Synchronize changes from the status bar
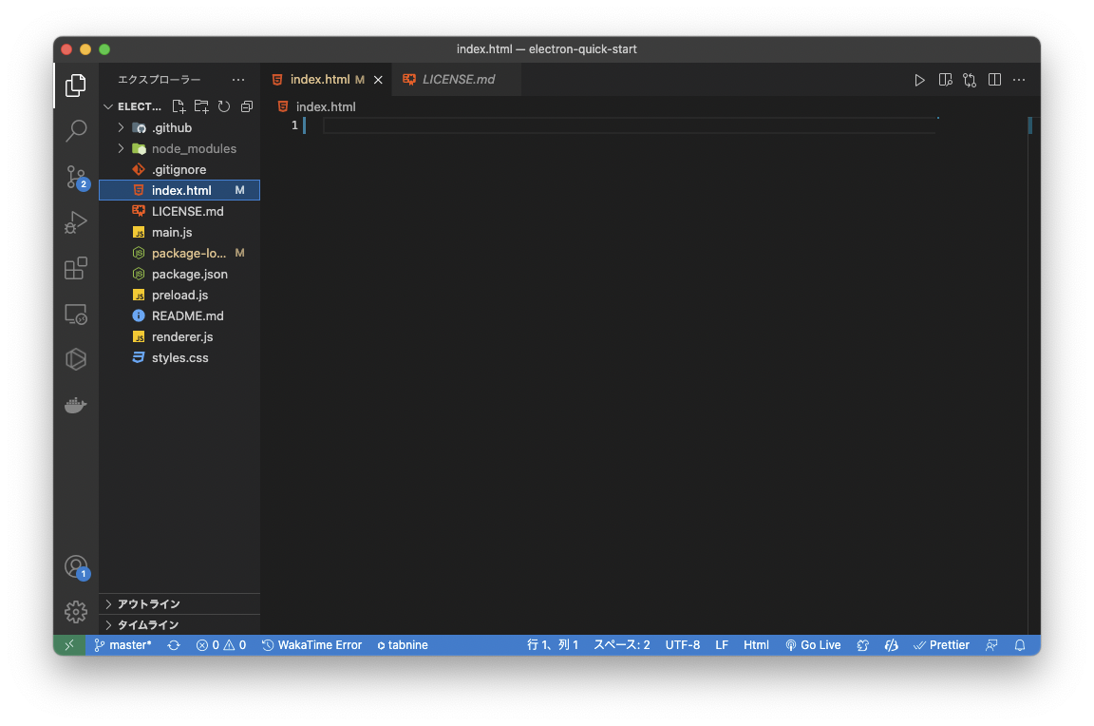Screen dimensions: 1094x726 click(174, 645)
